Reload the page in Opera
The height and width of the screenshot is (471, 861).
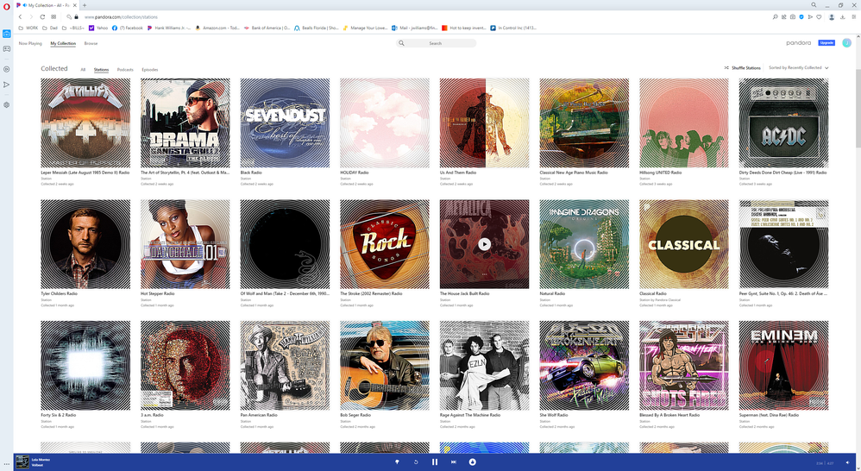(x=42, y=16)
